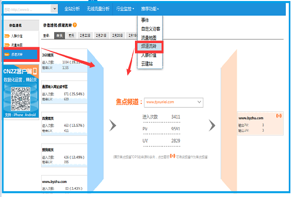Select 云建站 in the dropdown menu

147,64
